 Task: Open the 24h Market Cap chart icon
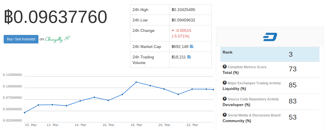coord(192,47)
